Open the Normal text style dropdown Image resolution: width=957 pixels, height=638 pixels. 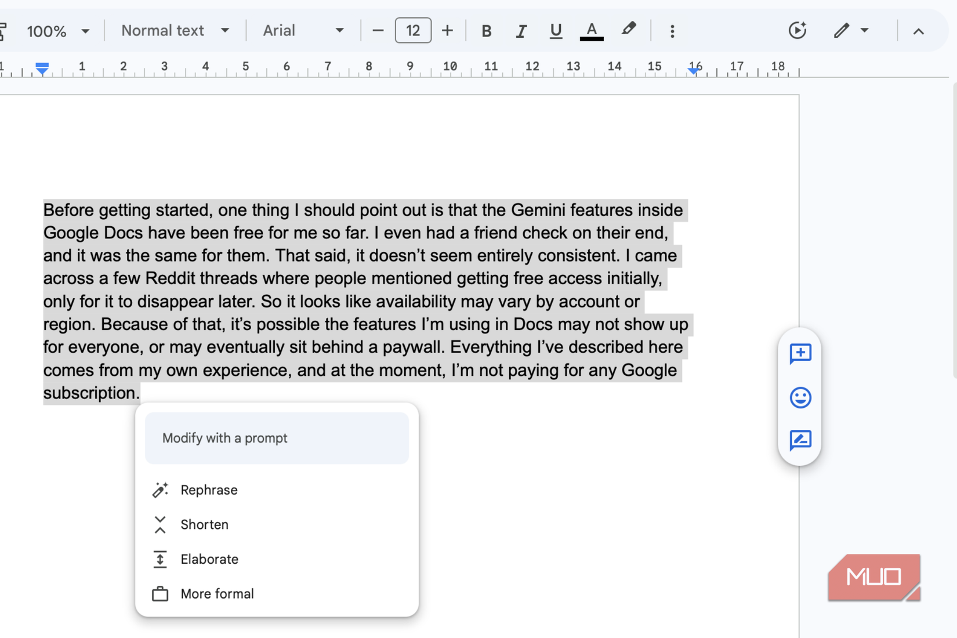[x=175, y=31]
